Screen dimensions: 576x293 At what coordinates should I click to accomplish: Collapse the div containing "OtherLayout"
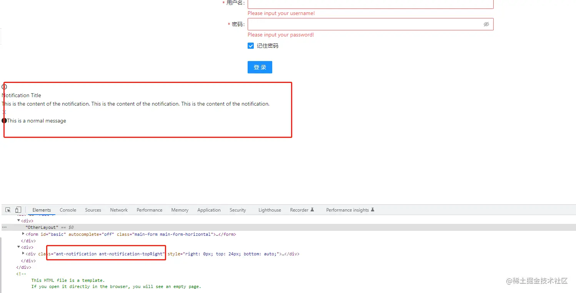point(18,221)
